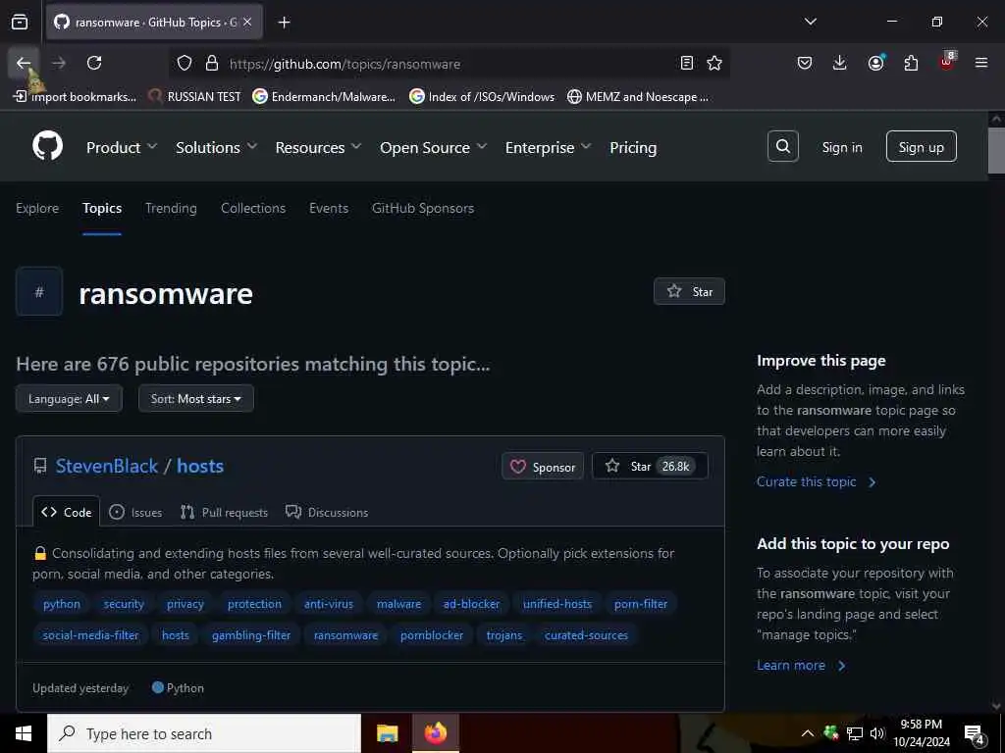Screen dimensions: 1005x753
Task: Open the tracking protection shield icon
Action: pos(185,64)
